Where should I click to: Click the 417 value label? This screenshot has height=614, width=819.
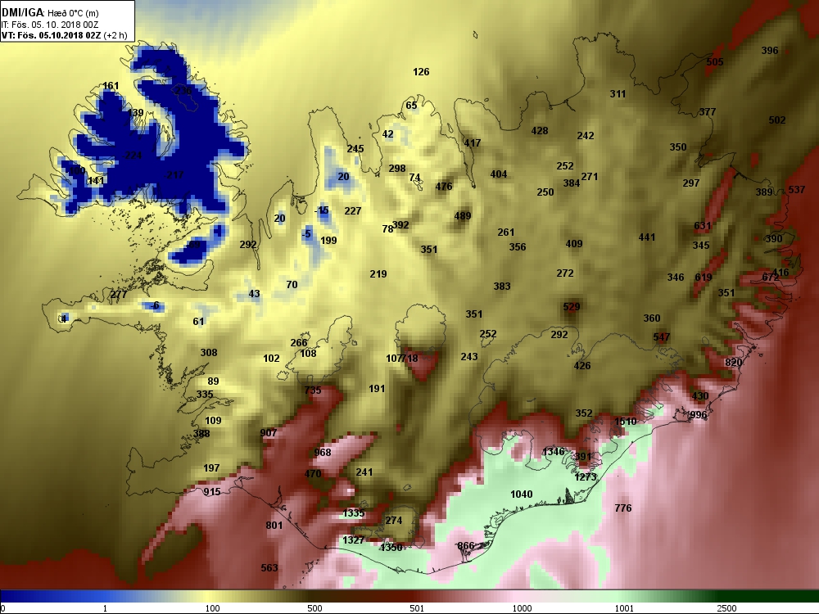click(473, 143)
